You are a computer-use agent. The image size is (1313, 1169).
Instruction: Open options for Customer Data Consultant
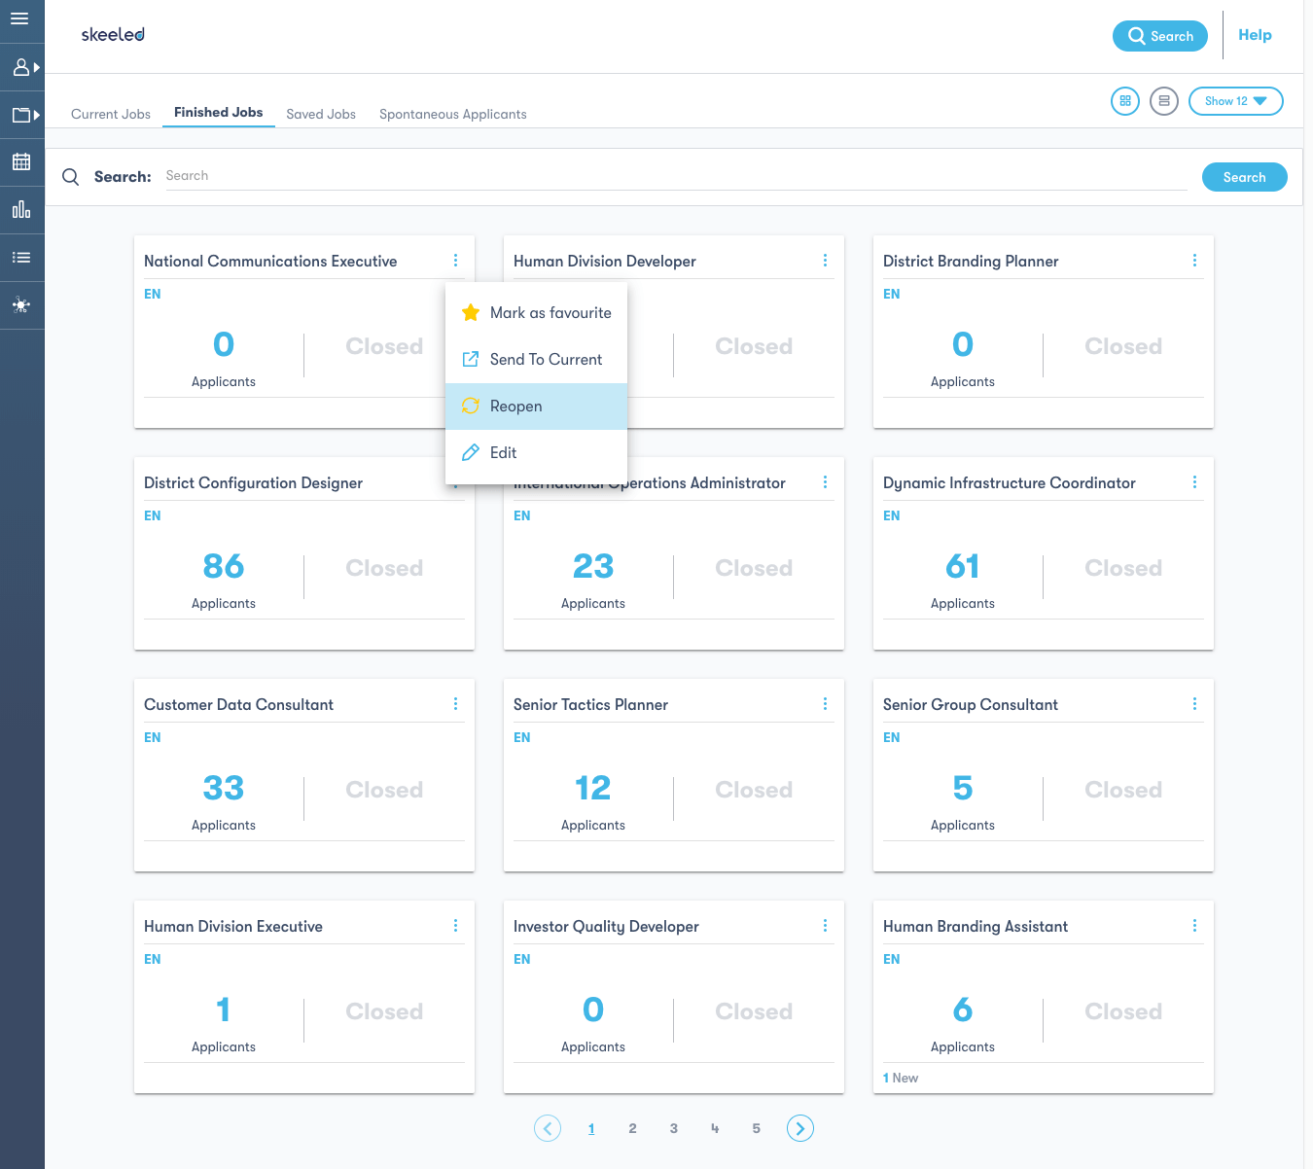(x=455, y=704)
